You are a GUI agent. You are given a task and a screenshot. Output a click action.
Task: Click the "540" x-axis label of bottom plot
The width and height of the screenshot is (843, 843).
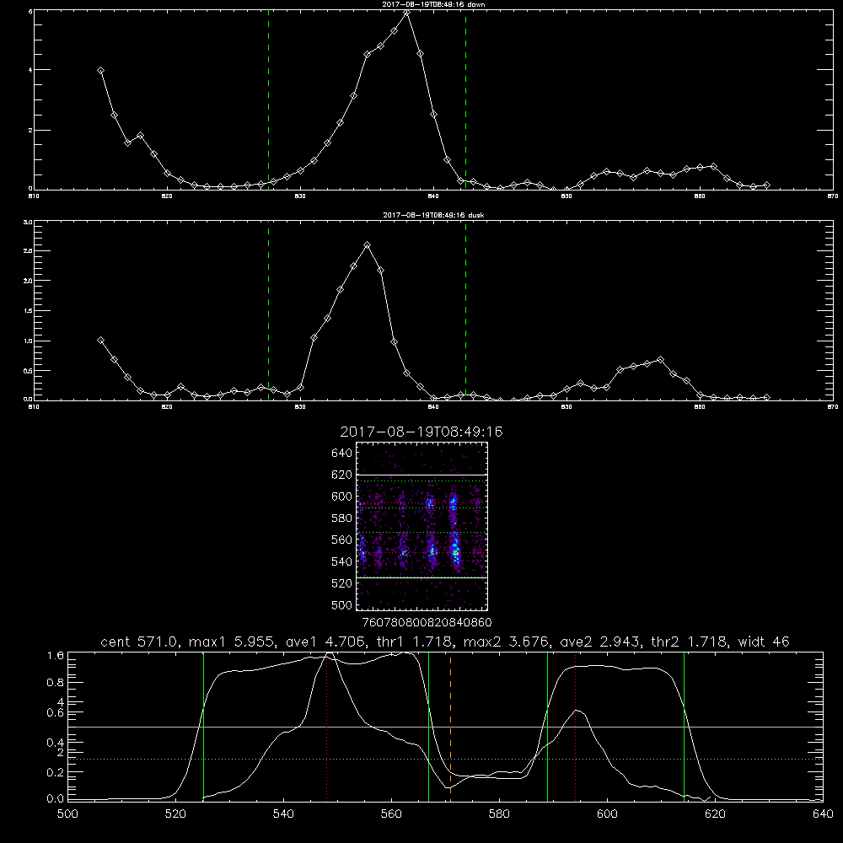click(x=283, y=814)
